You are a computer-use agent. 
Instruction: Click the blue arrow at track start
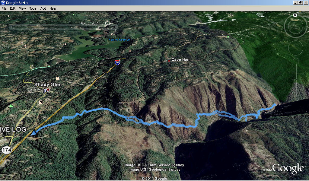34,133
